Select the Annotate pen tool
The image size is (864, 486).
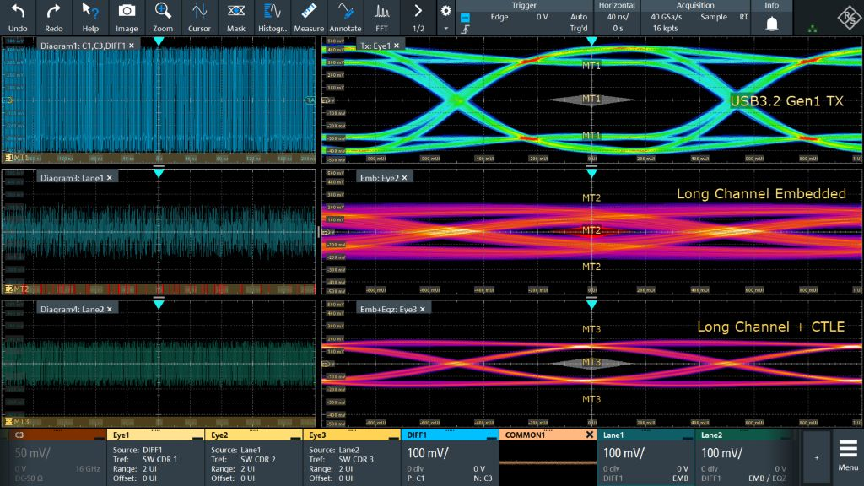pos(345,12)
